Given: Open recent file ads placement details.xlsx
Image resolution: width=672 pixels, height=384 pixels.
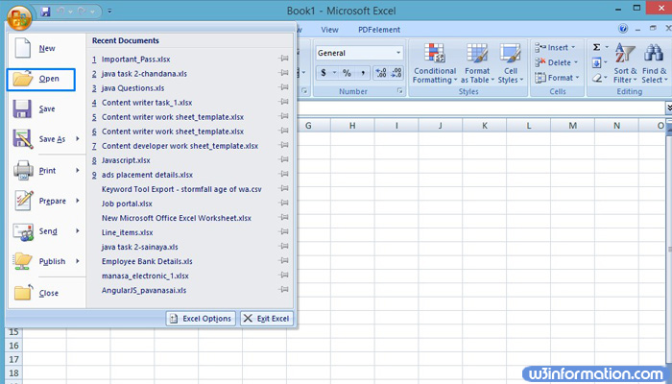Looking at the screenshot, I should 147,175.
